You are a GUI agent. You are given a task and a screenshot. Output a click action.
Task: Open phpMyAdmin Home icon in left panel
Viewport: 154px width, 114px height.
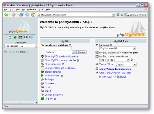tap(10, 37)
